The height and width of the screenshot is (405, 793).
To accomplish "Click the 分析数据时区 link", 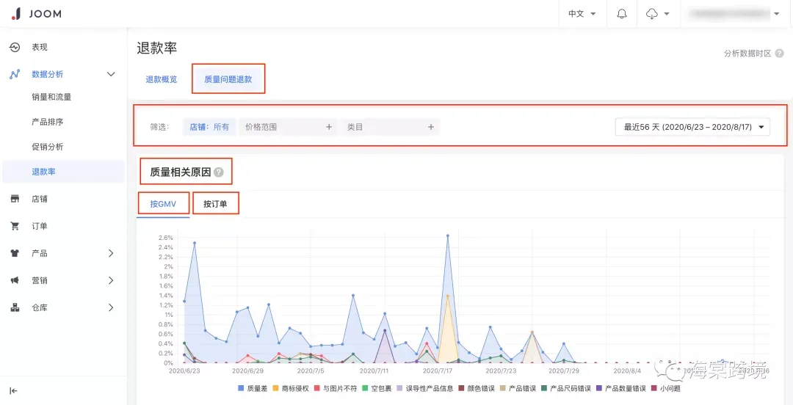I will 747,54.
